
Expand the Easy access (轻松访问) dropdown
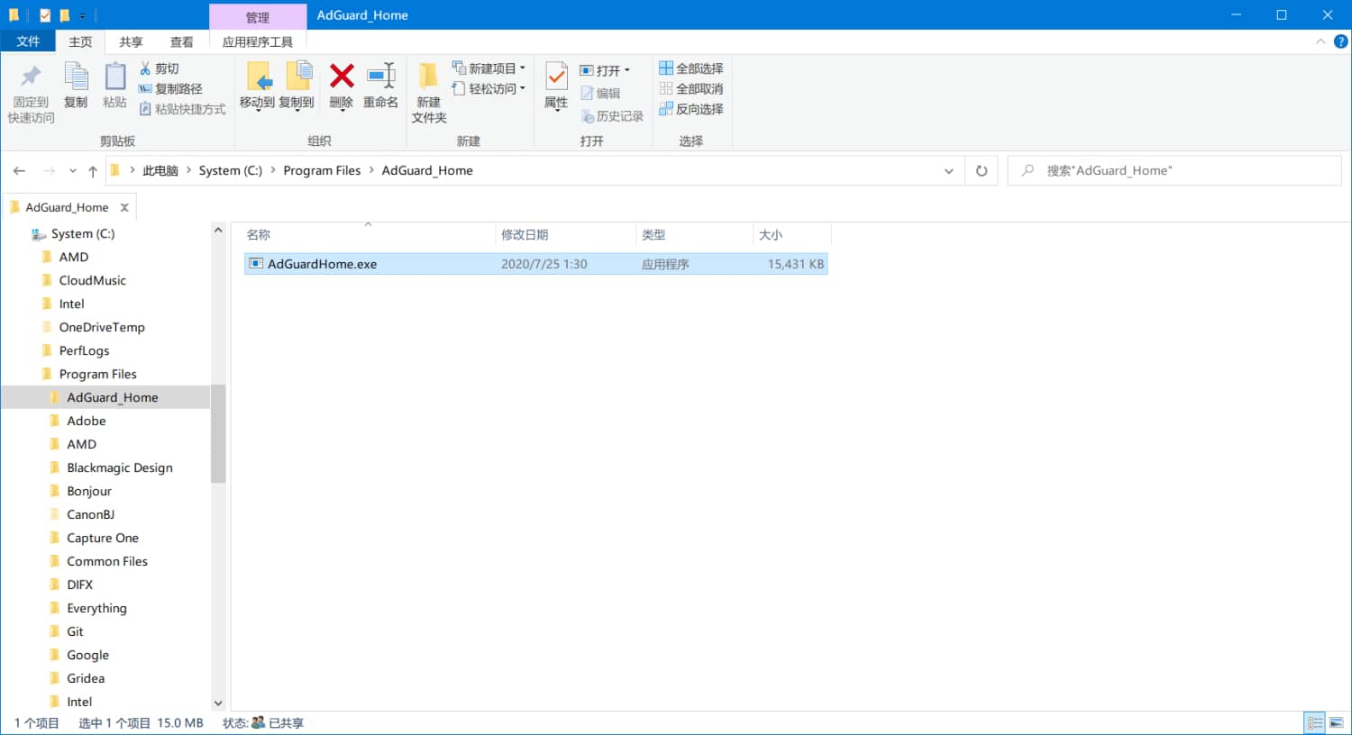489,88
